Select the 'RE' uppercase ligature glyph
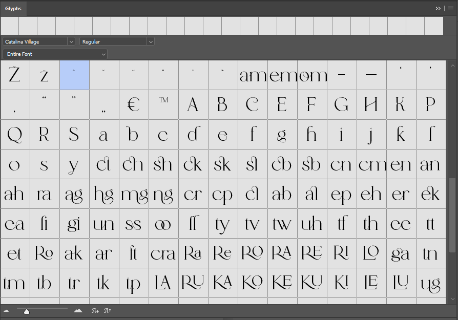This screenshot has width=458, height=320. [312, 253]
